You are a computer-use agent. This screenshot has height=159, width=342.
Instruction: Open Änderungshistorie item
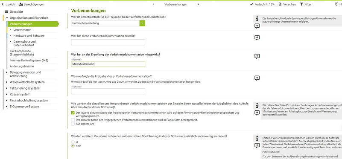22,66
